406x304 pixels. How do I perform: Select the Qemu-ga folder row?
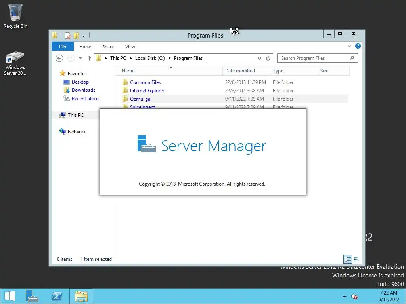(234, 99)
